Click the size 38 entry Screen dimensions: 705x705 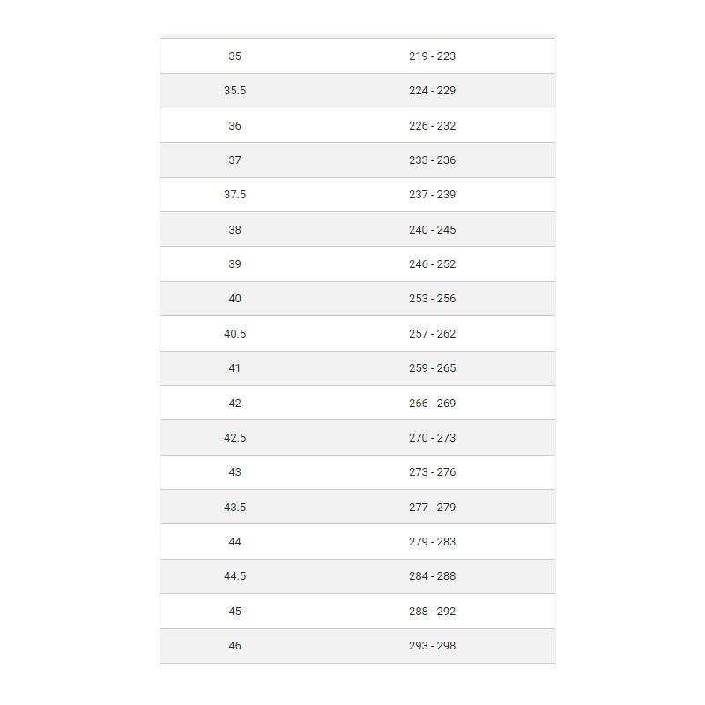coord(234,230)
